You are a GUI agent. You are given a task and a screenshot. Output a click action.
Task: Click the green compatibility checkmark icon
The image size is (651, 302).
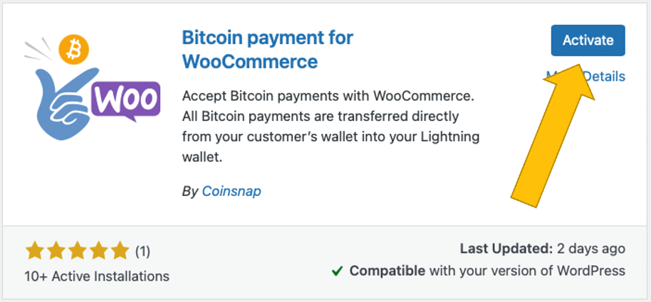click(x=338, y=271)
